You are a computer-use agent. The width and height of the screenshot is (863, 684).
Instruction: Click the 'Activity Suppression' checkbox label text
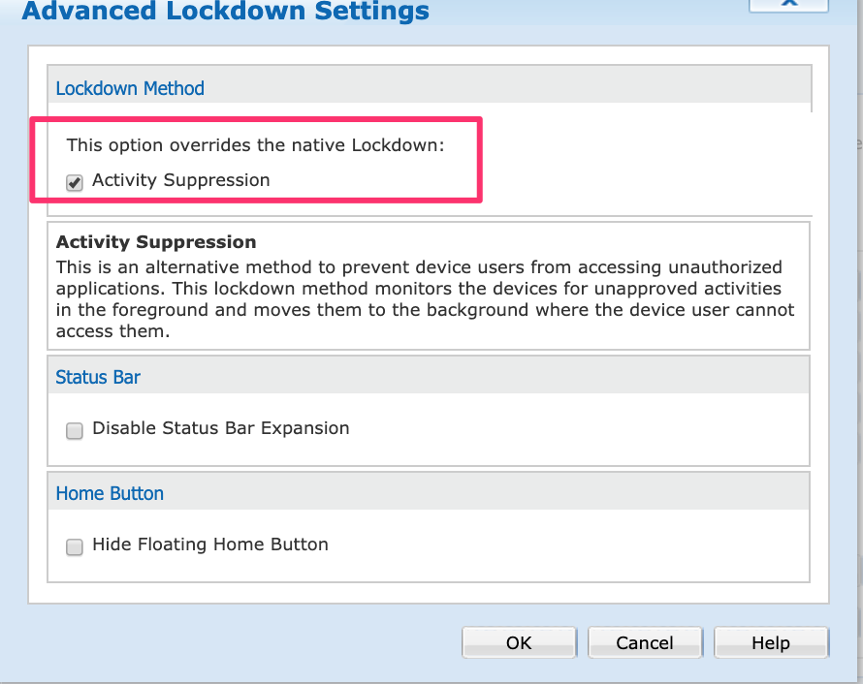click(181, 180)
